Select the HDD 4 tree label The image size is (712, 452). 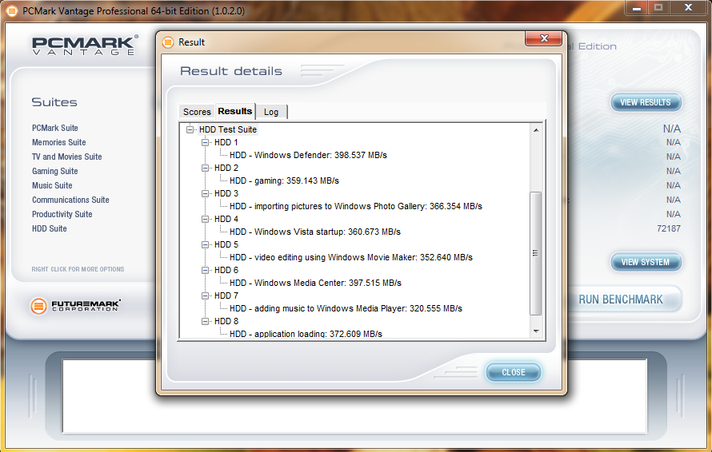click(x=226, y=219)
